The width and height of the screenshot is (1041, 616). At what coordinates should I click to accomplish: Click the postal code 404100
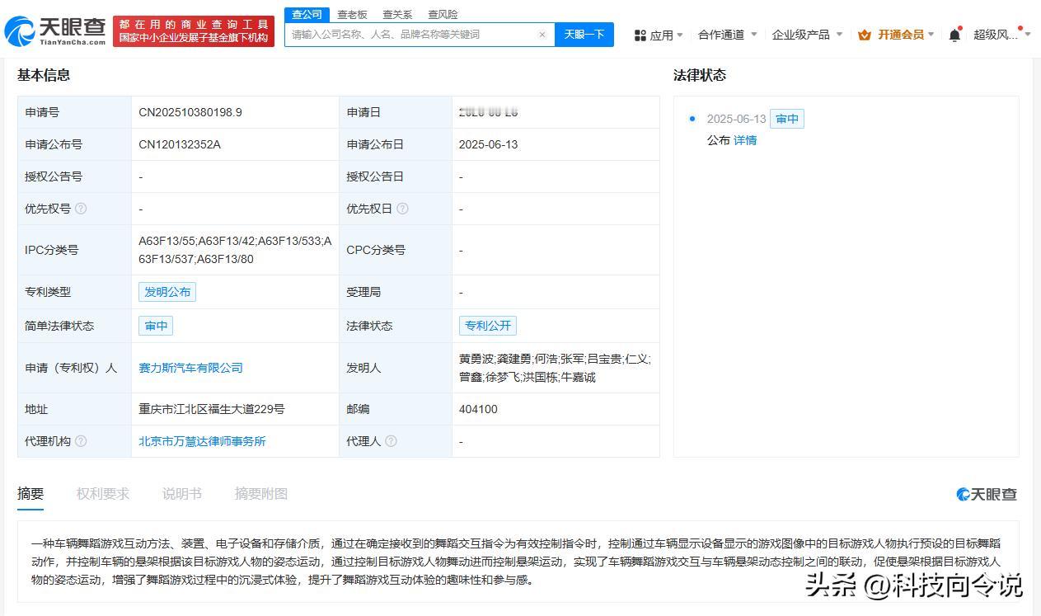[478, 409]
